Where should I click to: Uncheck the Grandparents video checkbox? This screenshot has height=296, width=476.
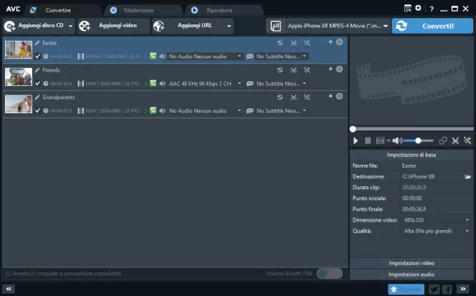[x=37, y=110]
